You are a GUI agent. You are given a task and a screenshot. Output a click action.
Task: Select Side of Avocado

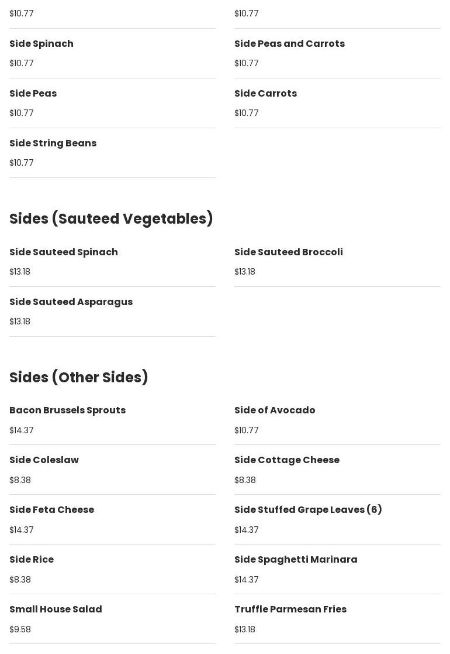(x=275, y=410)
